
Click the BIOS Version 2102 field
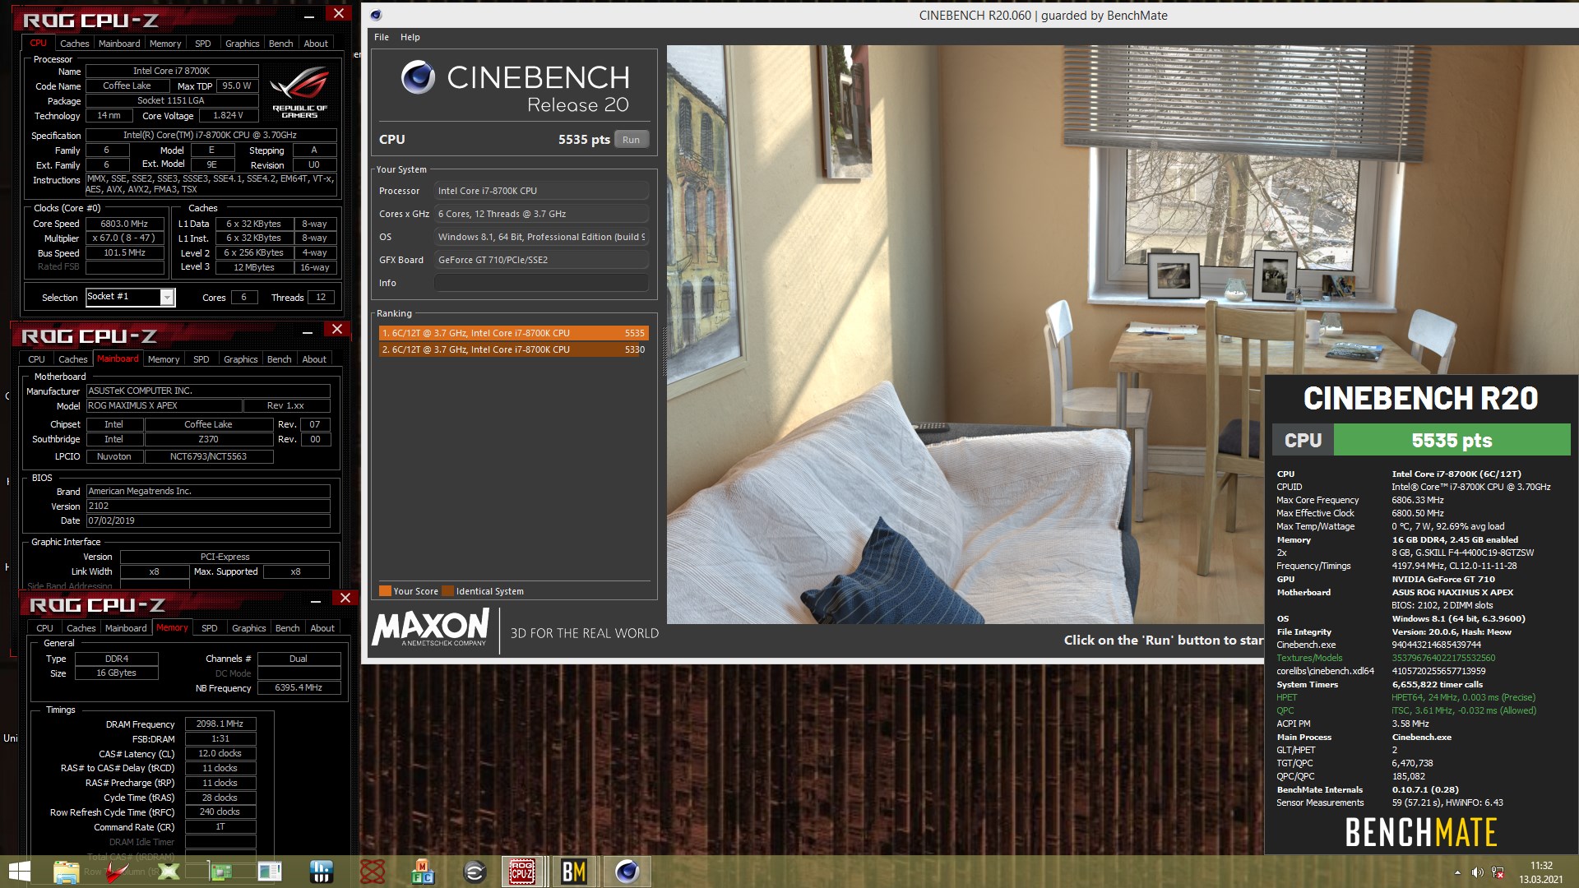[x=208, y=506]
